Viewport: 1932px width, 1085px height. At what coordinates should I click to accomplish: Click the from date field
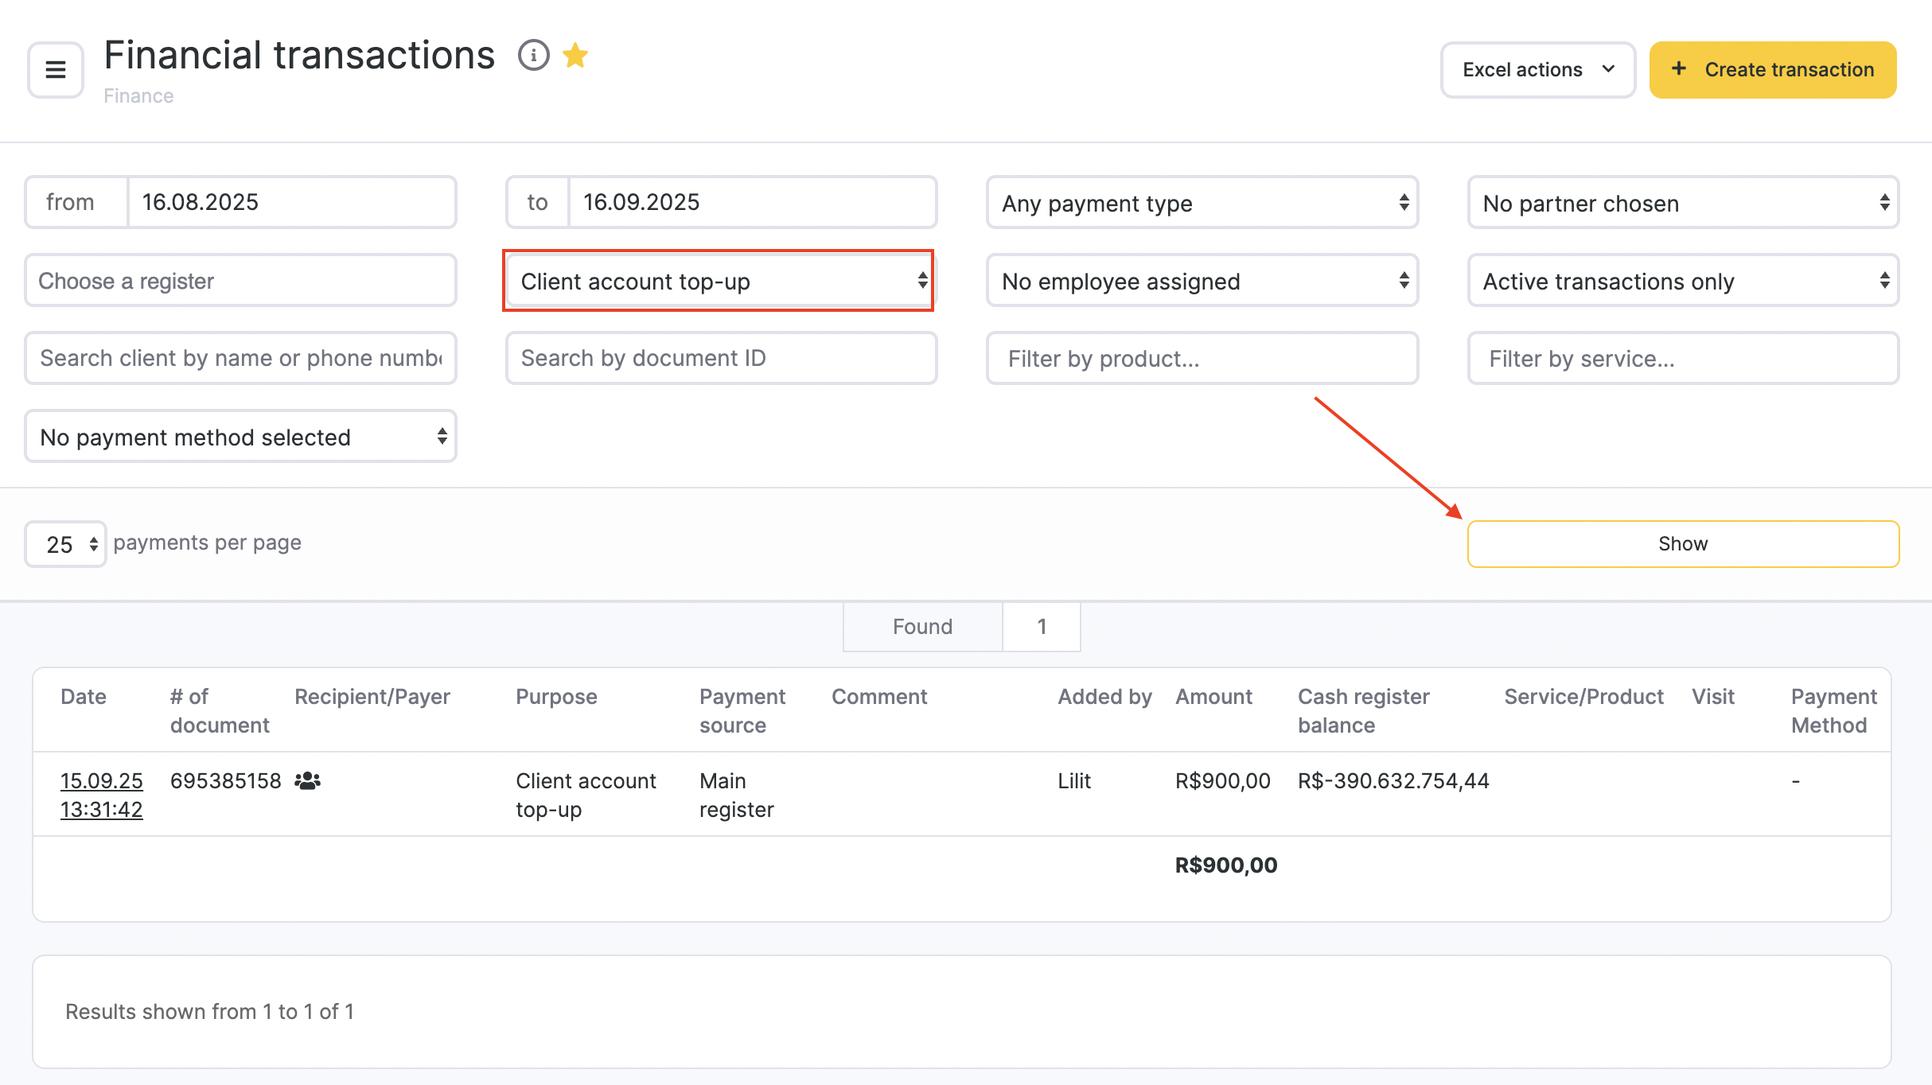[x=291, y=202]
